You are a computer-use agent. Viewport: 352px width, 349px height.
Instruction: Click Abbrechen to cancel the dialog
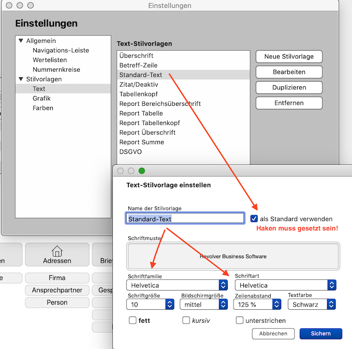(x=273, y=334)
